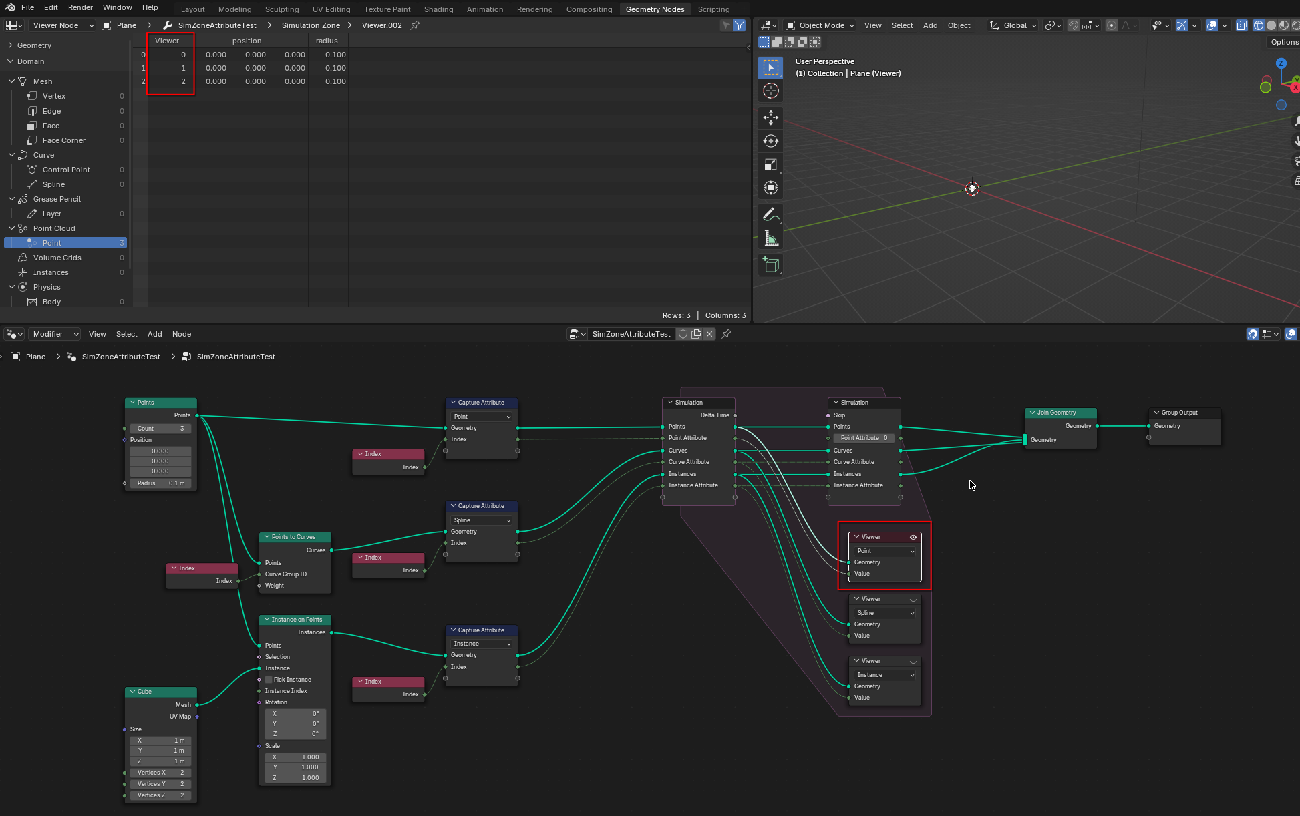Toggle X-ray display in viewport
Image resolution: width=1300 pixels, height=816 pixels.
(x=1241, y=25)
